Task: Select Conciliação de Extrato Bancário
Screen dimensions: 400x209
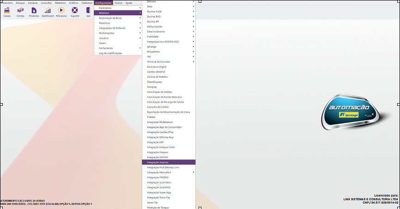Action: click(x=169, y=97)
